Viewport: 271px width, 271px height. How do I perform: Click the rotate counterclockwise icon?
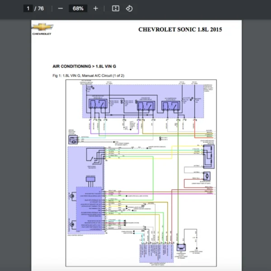pyautogui.click(x=129, y=9)
